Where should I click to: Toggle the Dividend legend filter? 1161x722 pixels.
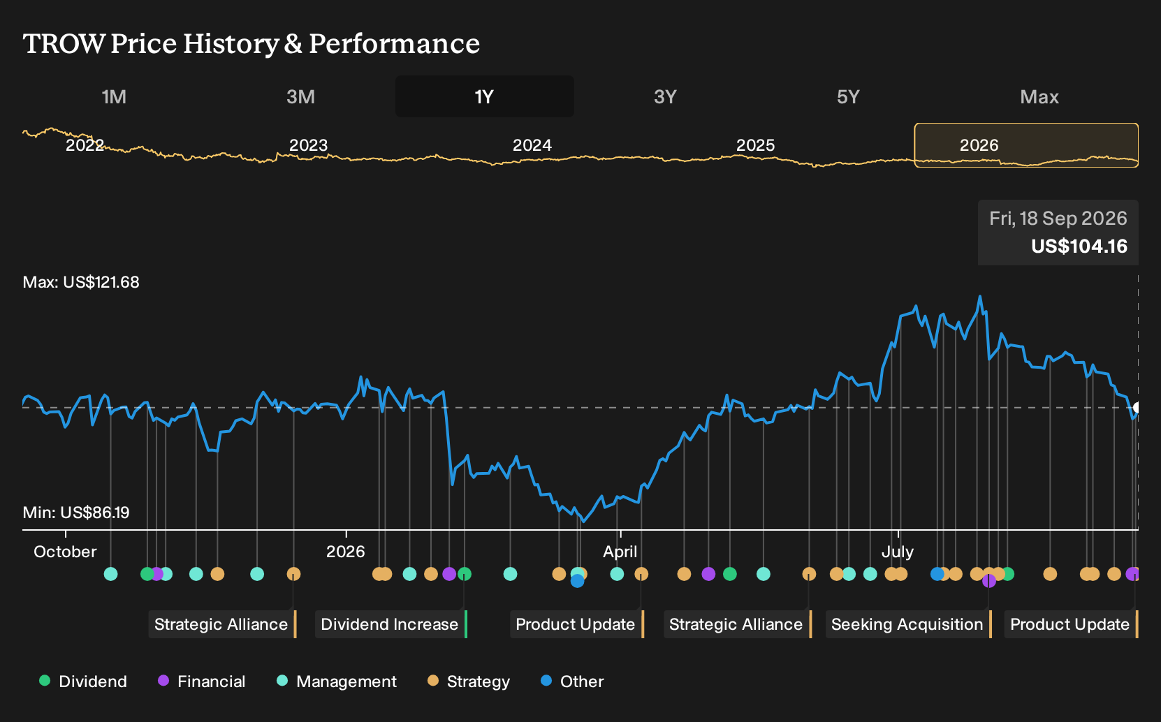click(83, 682)
